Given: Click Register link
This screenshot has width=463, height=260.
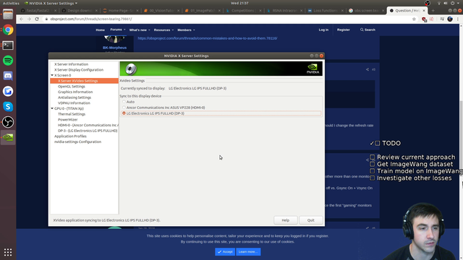Looking at the screenshot, I should click(344, 30).
